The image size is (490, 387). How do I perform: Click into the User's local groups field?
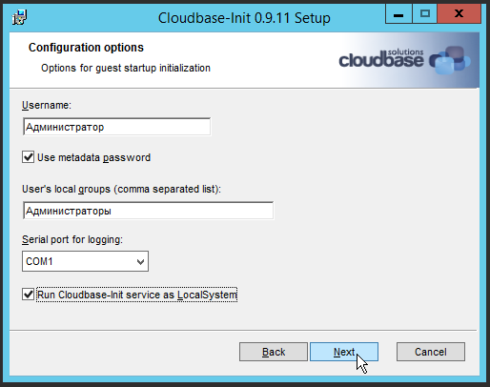[148, 211]
